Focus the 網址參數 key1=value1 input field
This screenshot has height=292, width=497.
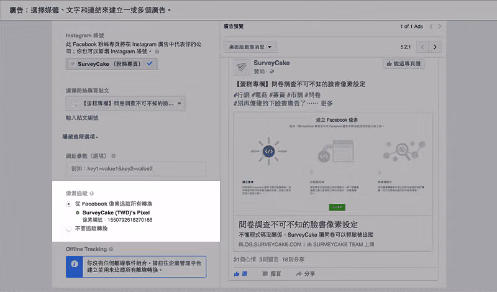135,168
